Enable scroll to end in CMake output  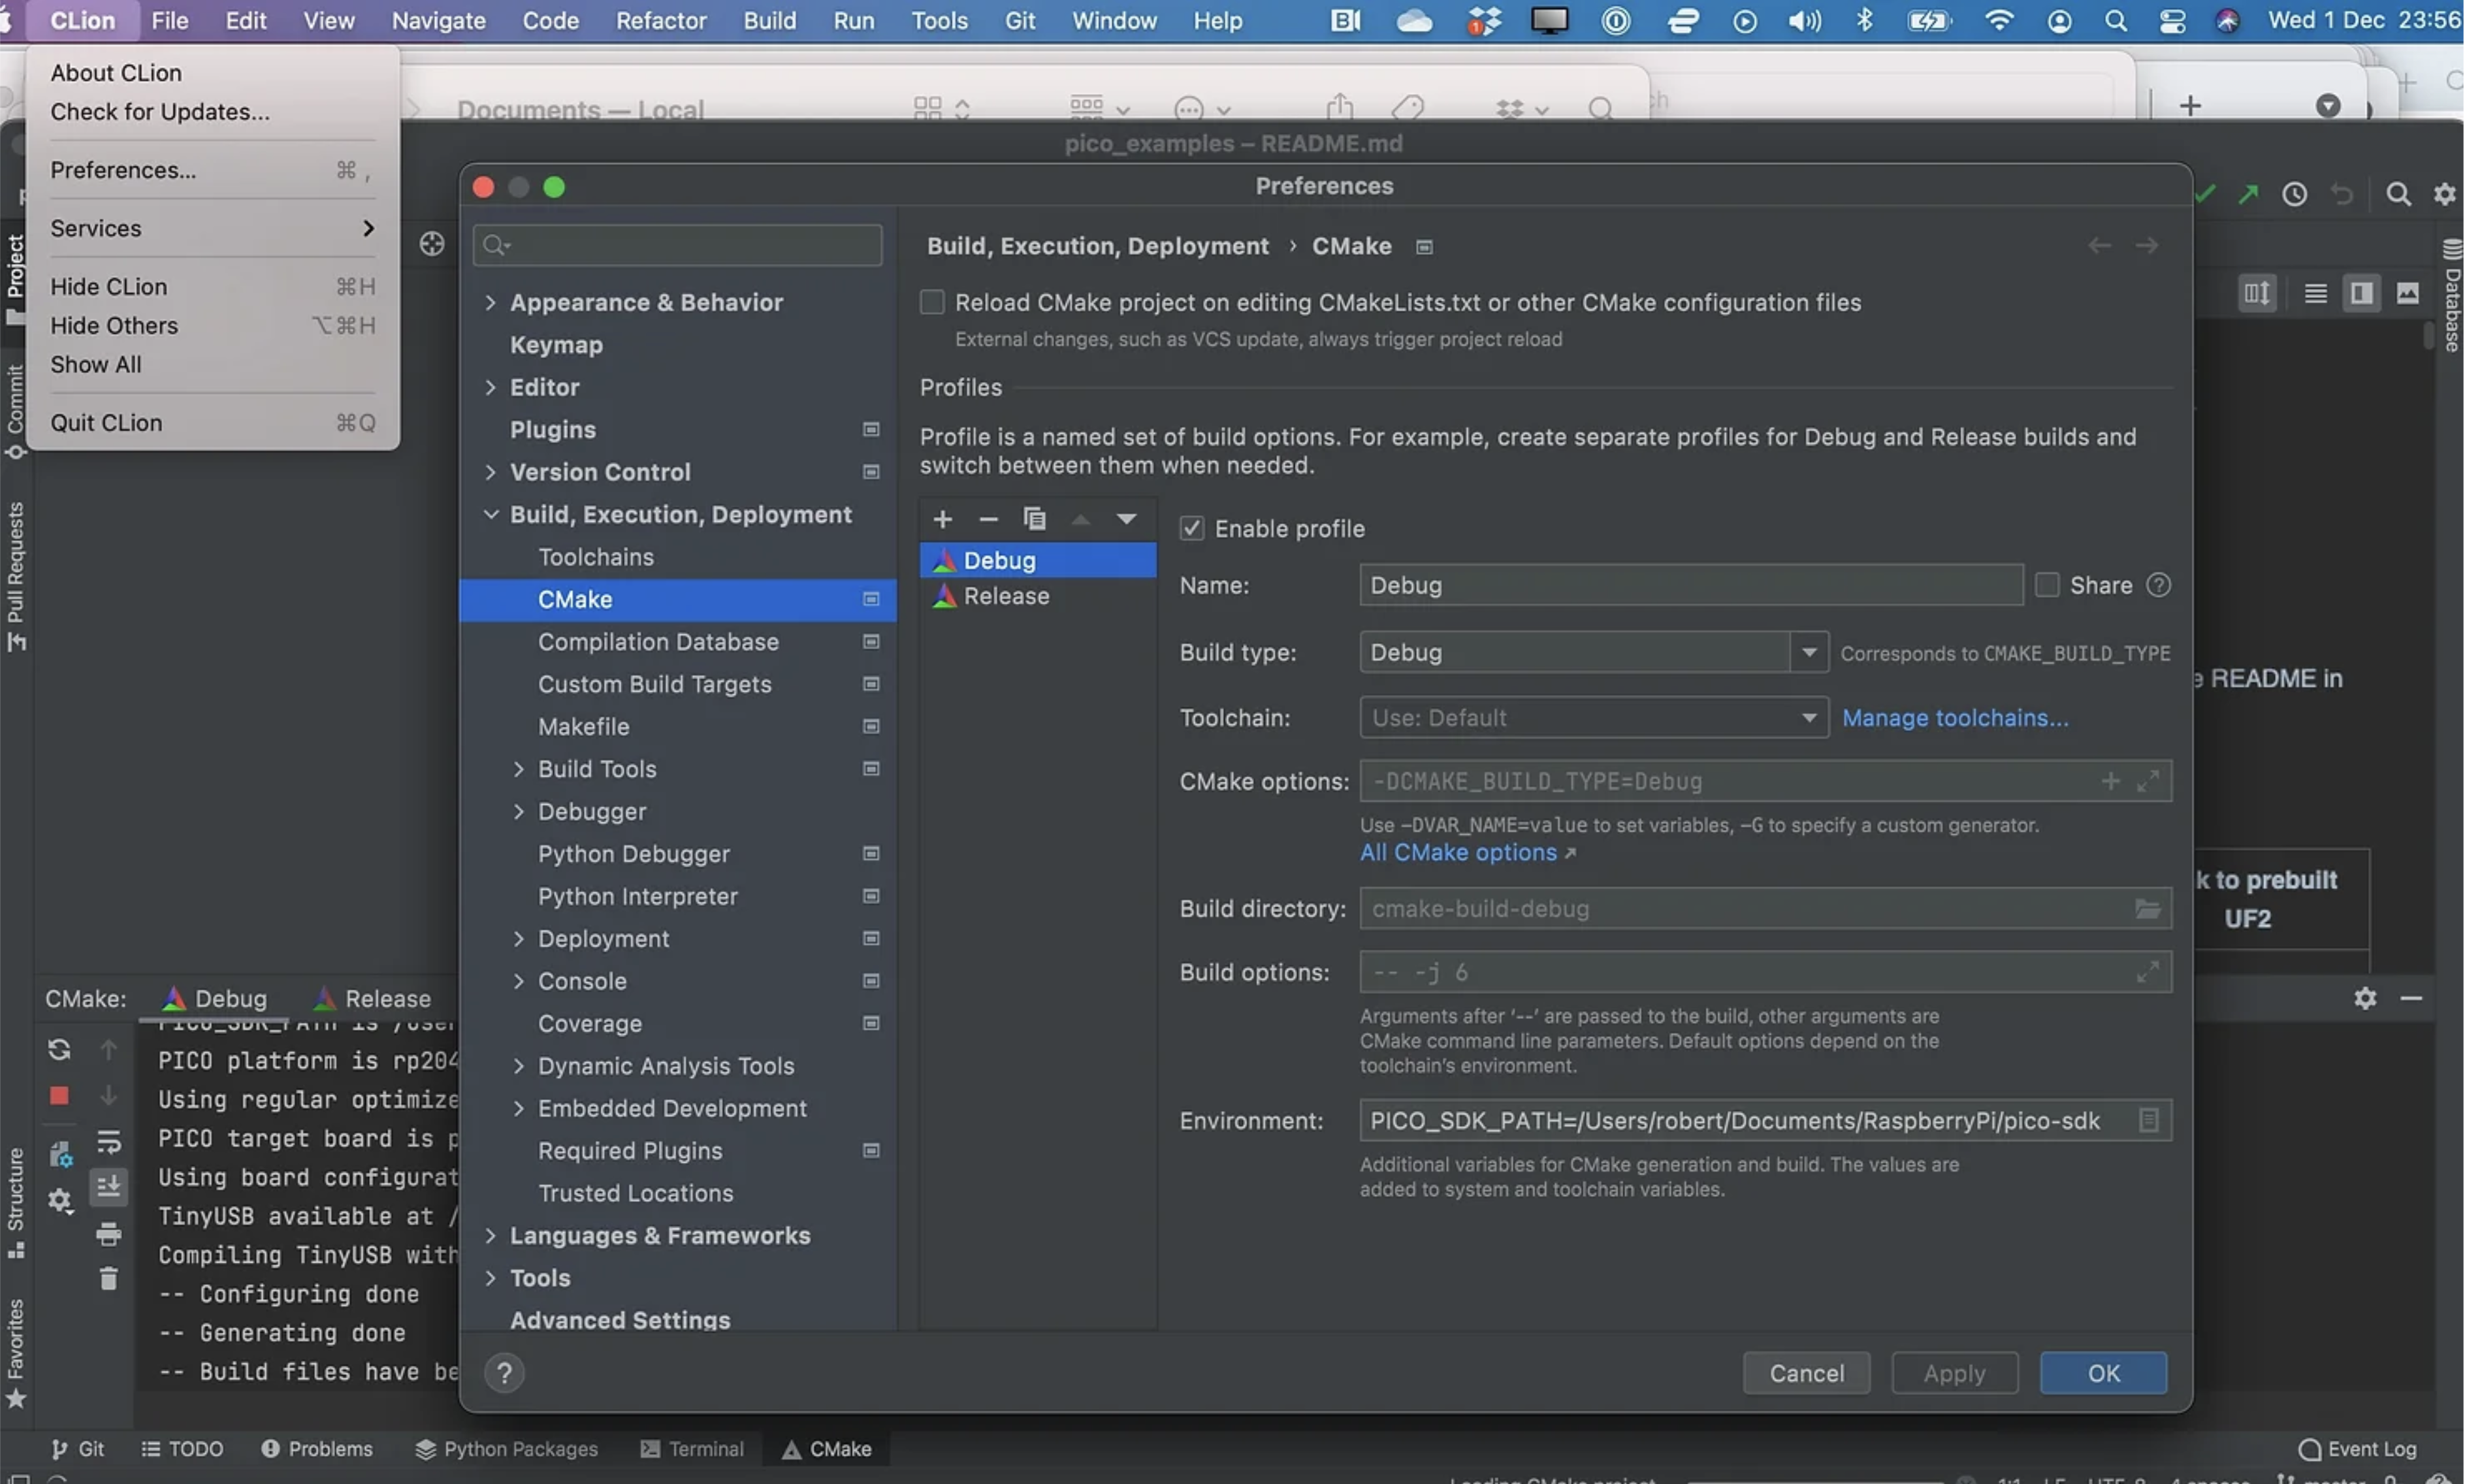coord(108,1187)
